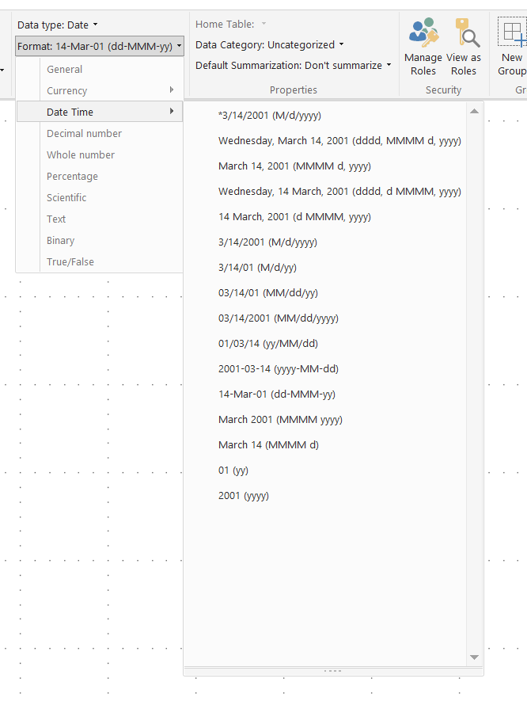Select True/False format option

(99, 261)
